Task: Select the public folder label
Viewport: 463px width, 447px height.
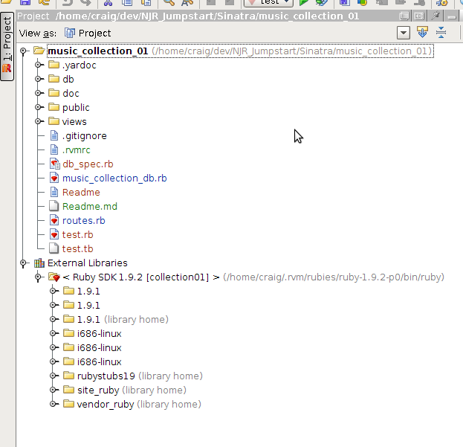Action: click(76, 108)
